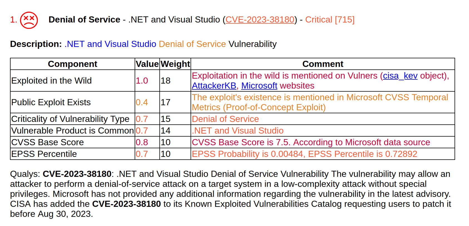The image size is (469, 226).
Task: Click the EPSS Probability comment text
Action: click(x=304, y=154)
